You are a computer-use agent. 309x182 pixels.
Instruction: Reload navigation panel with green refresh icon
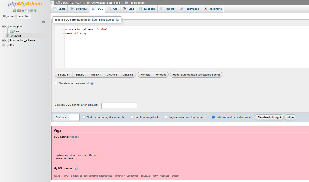coord(35,11)
